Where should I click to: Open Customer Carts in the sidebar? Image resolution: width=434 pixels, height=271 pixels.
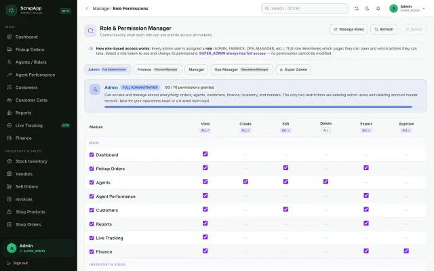39,100
